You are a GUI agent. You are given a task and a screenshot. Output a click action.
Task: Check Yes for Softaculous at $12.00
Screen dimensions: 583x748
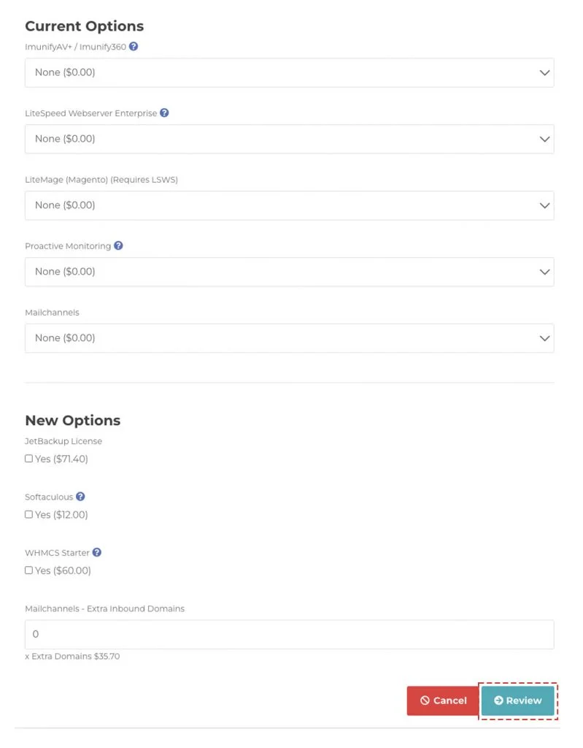coord(28,515)
